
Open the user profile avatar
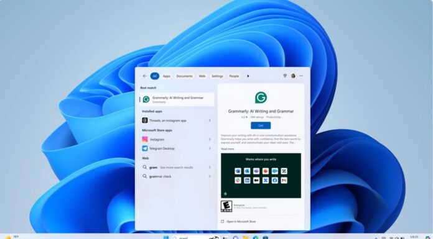point(293,76)
